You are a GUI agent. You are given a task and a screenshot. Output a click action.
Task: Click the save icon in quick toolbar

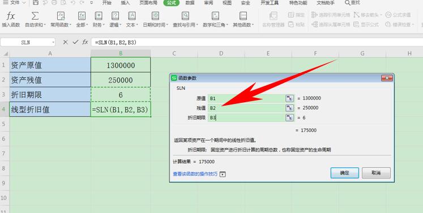point(36,3)
